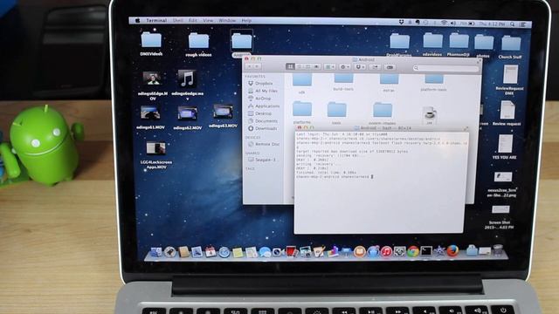This screenshot has width=559, height=314.
Task: Switch Finder to icon view
Action: (x=290, y=66)
